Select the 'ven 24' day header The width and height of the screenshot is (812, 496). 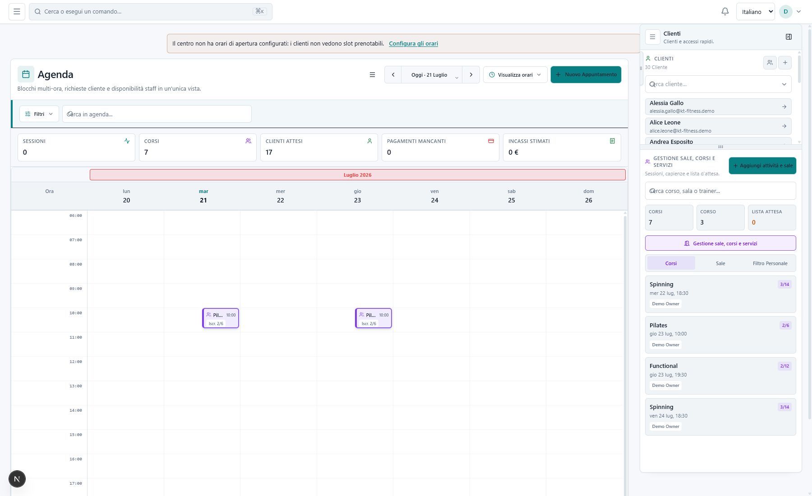434,196
